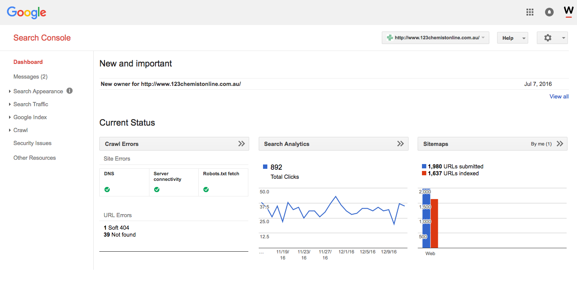Click Robots.txt fetch green check status
The height and width of the screenshot is (294, 577).
click(x=206, y=190)
